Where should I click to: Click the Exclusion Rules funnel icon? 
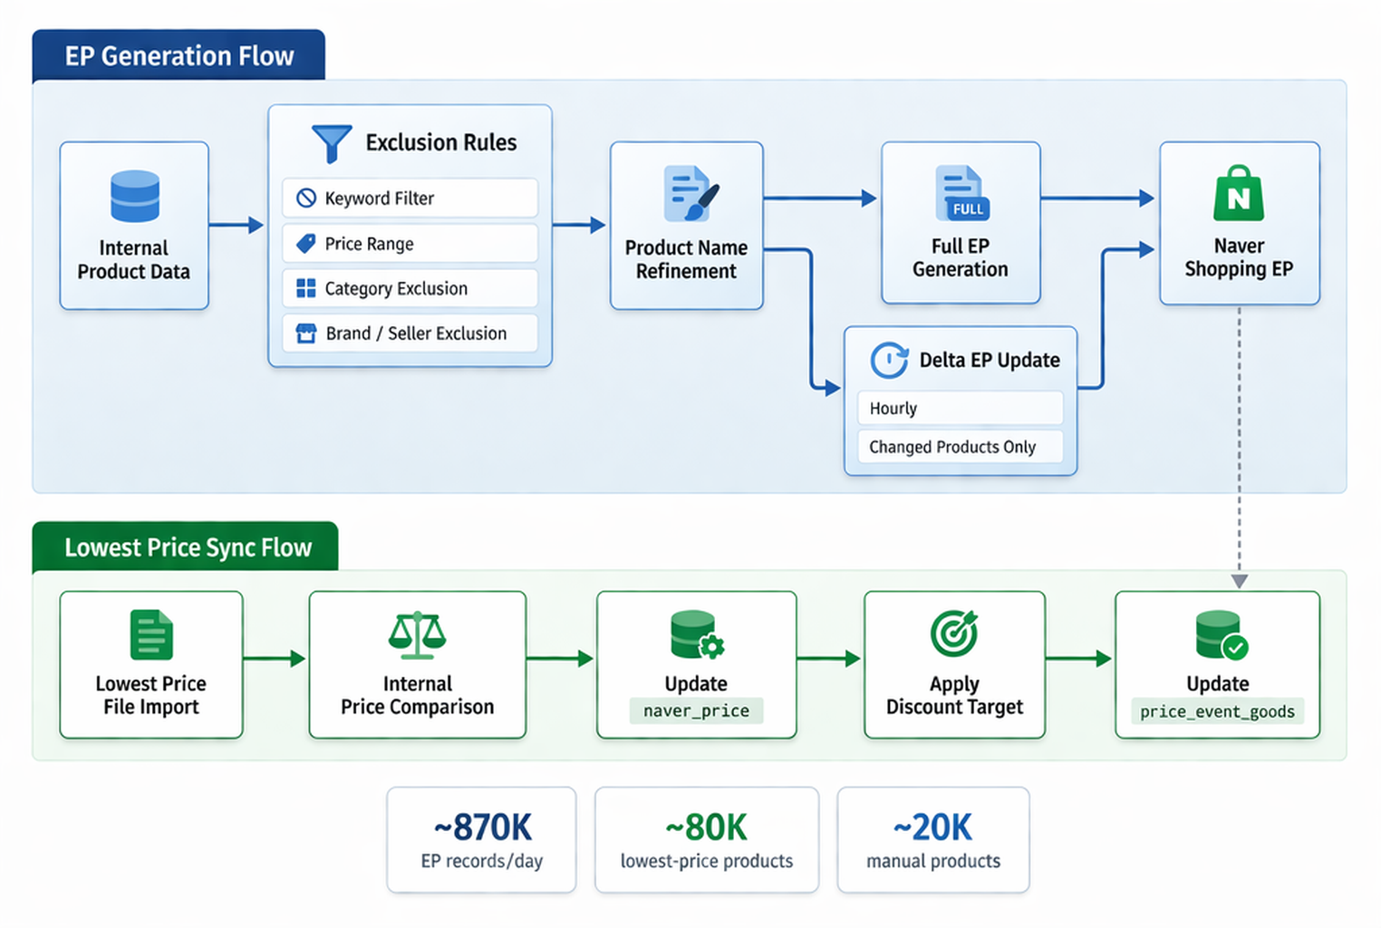point(331,143)
